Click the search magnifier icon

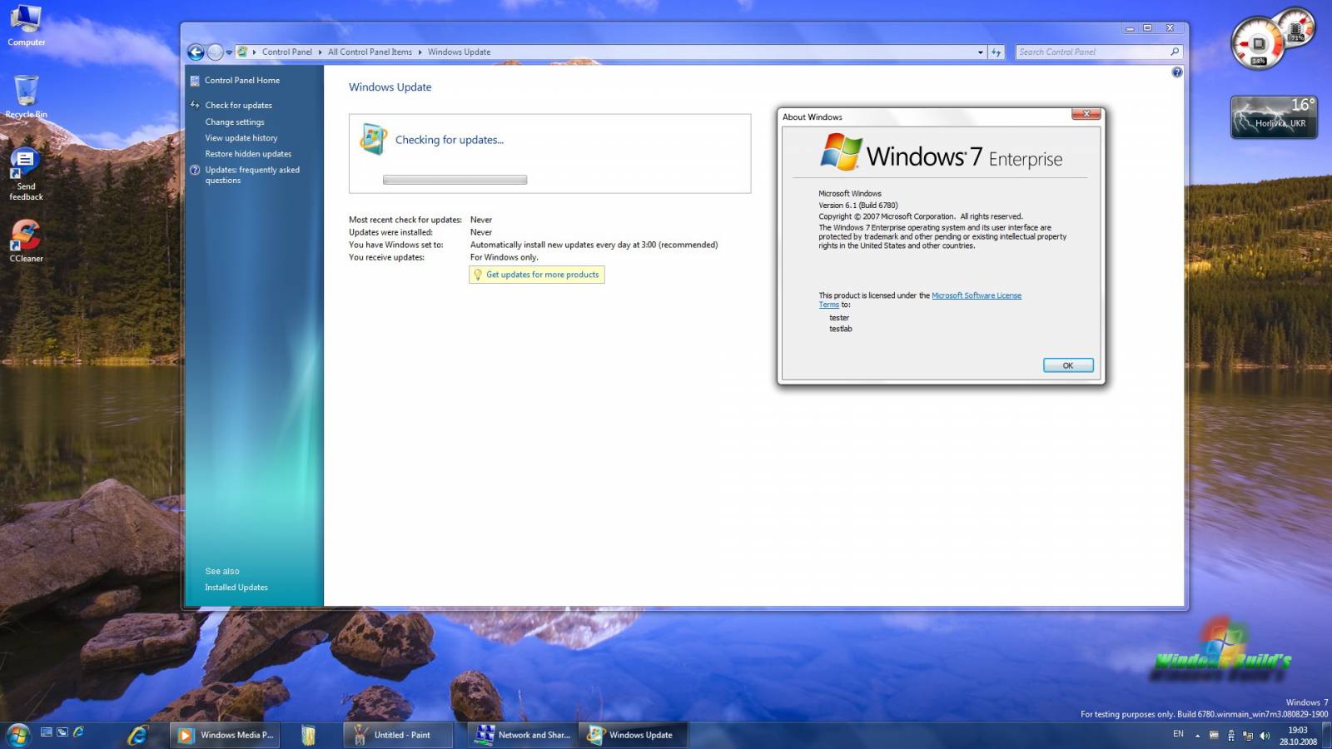click(1175, 52)
